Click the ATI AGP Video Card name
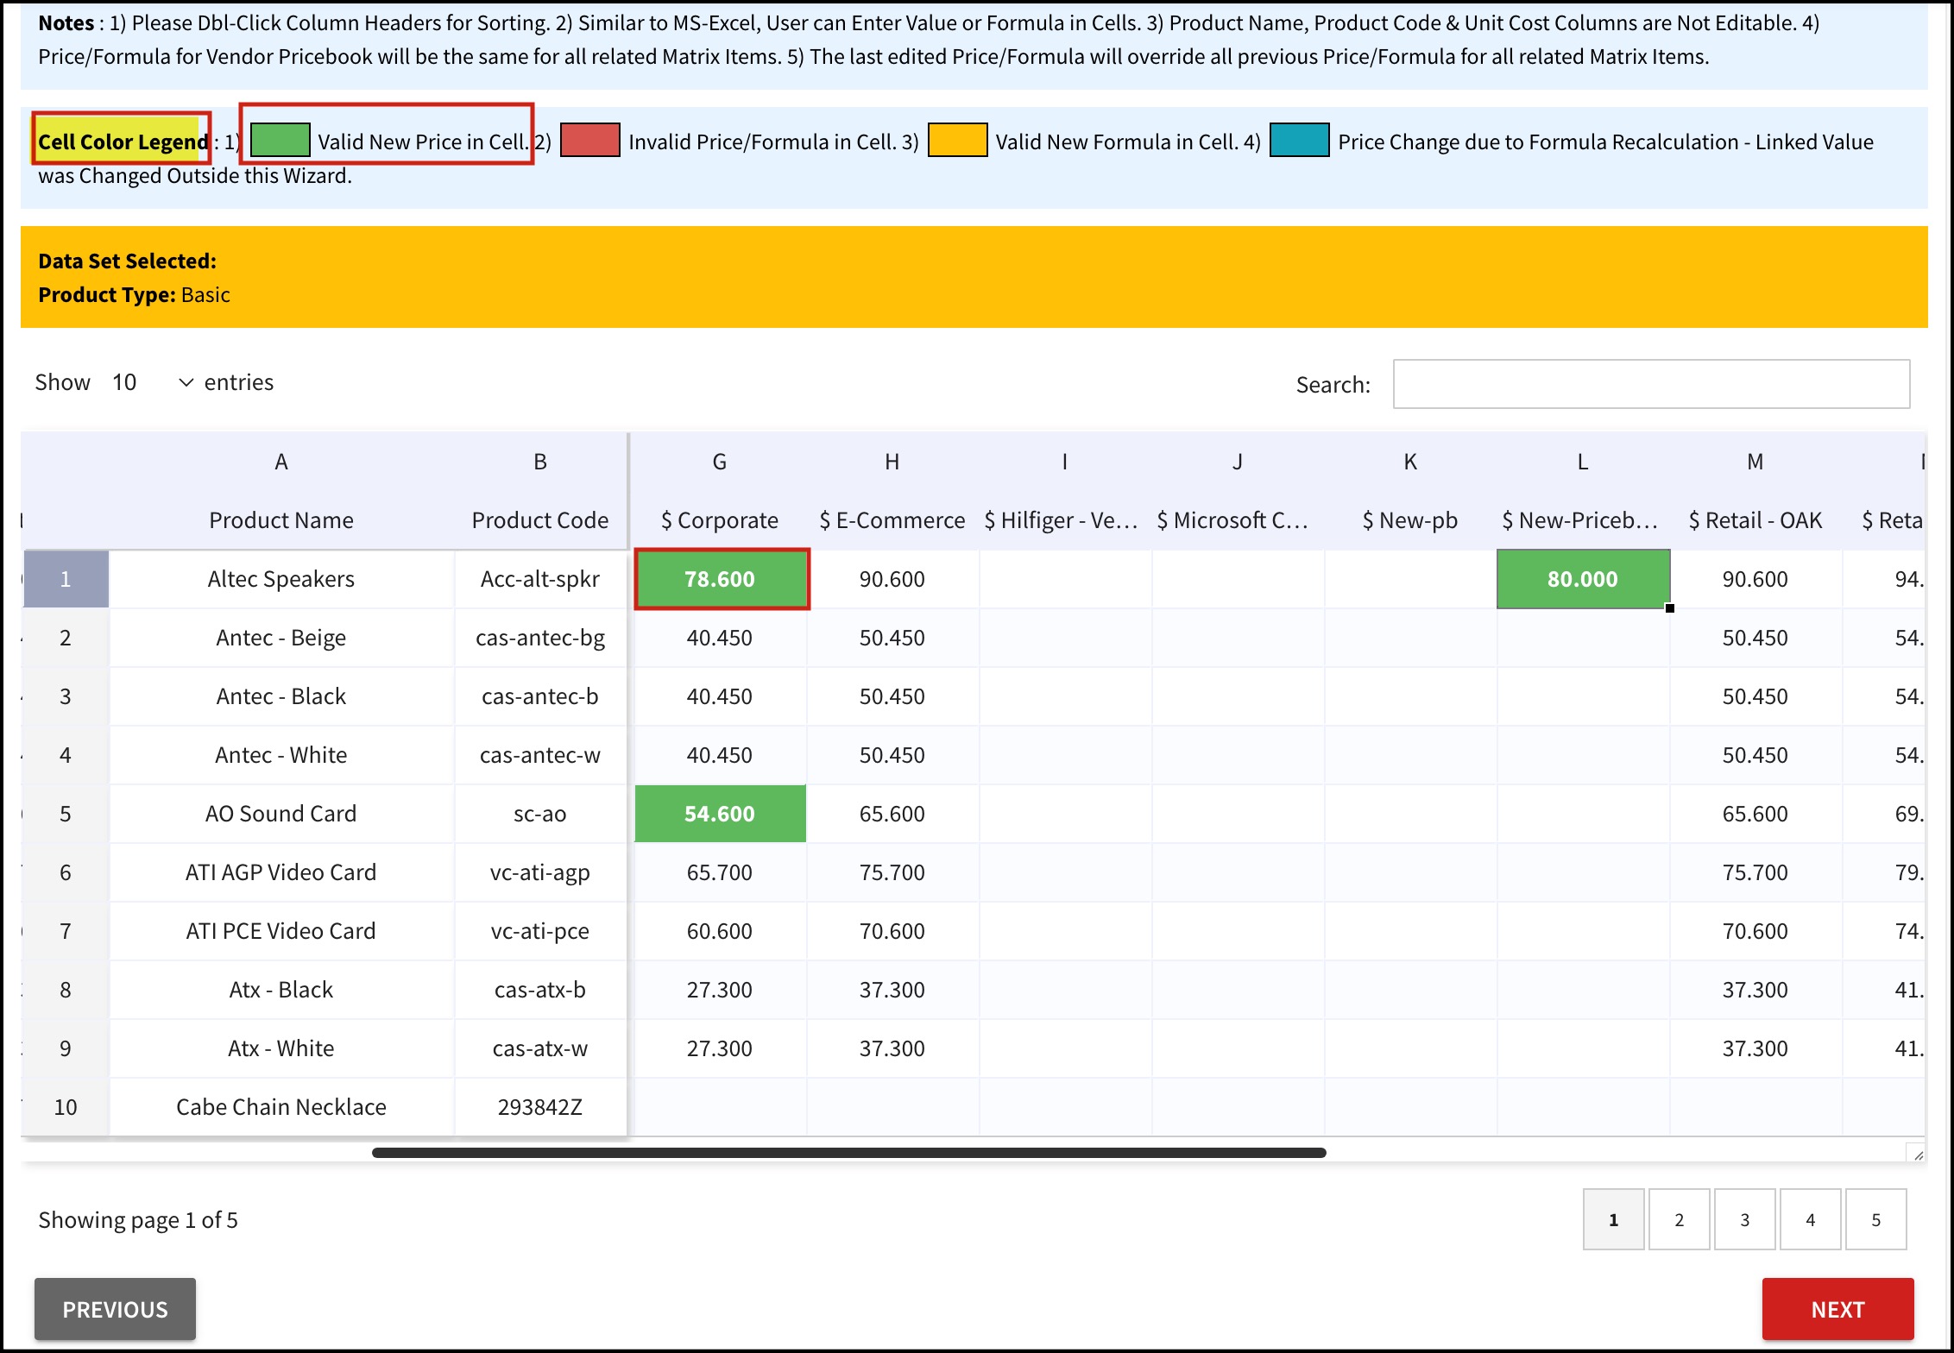The width and height of the screenshot is (1954, 1353). click(x=281, y=872)
